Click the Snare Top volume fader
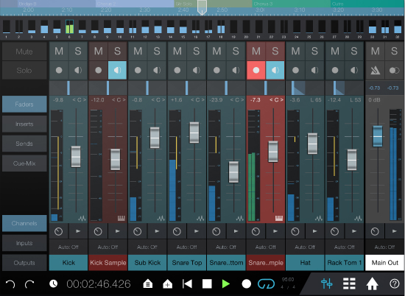The width and height of the screenshot is (405, 296). point(194,133)
